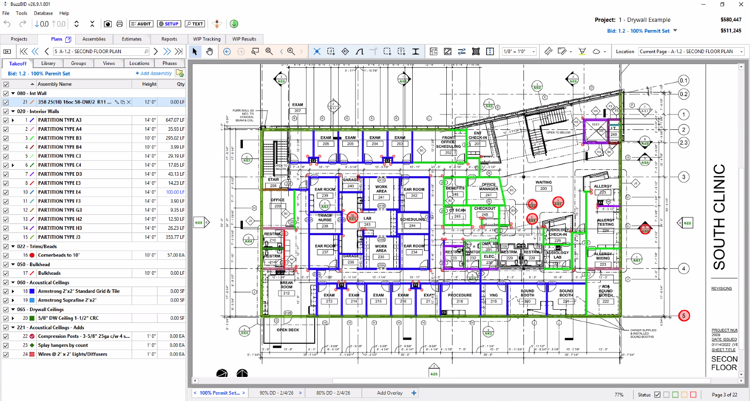
Task: Click the bee logo icon
Action: pyautogui.click(x=217, y=24)
